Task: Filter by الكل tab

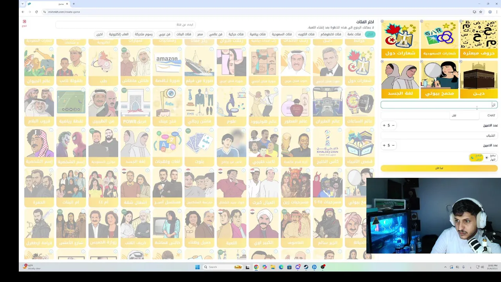Action: [x=369, y=34]
